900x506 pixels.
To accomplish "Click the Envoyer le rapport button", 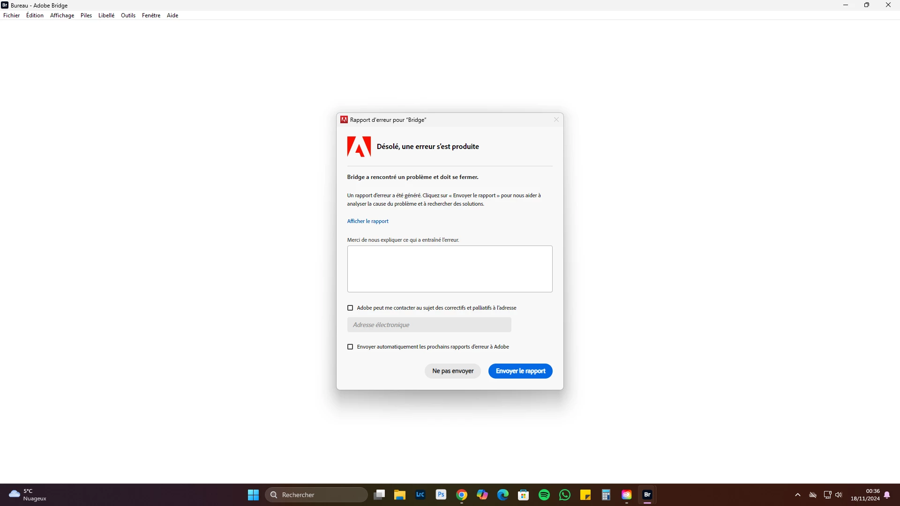I will click(520, 371).
